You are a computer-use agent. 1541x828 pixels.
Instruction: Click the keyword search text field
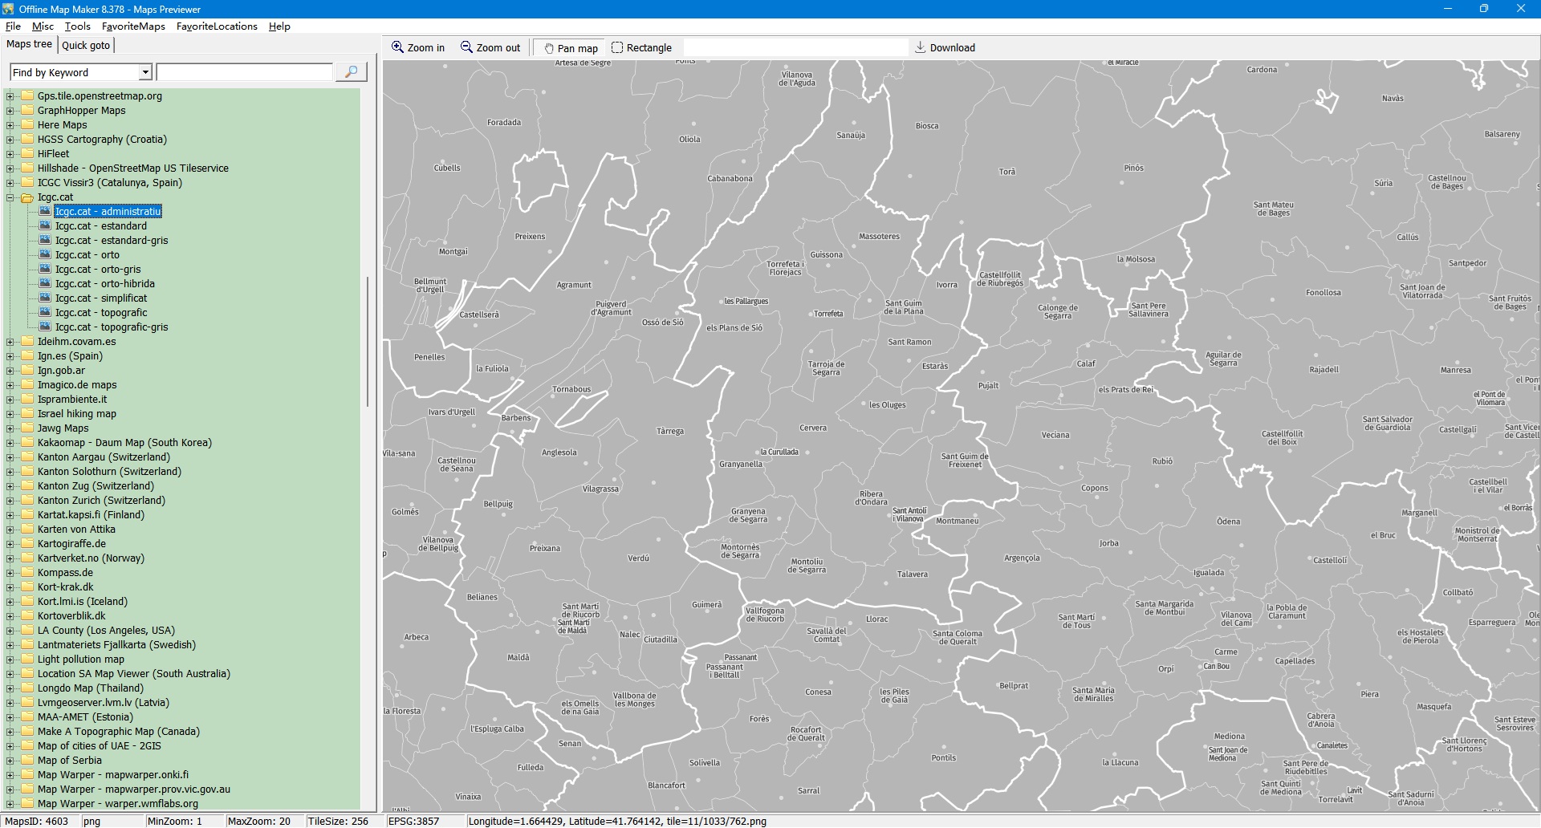[245, 72]
